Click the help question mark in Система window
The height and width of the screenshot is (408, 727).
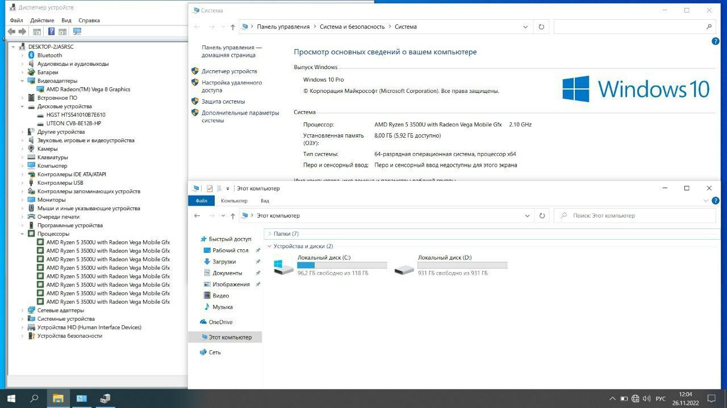pyautogui.click(x=715, y=41)
